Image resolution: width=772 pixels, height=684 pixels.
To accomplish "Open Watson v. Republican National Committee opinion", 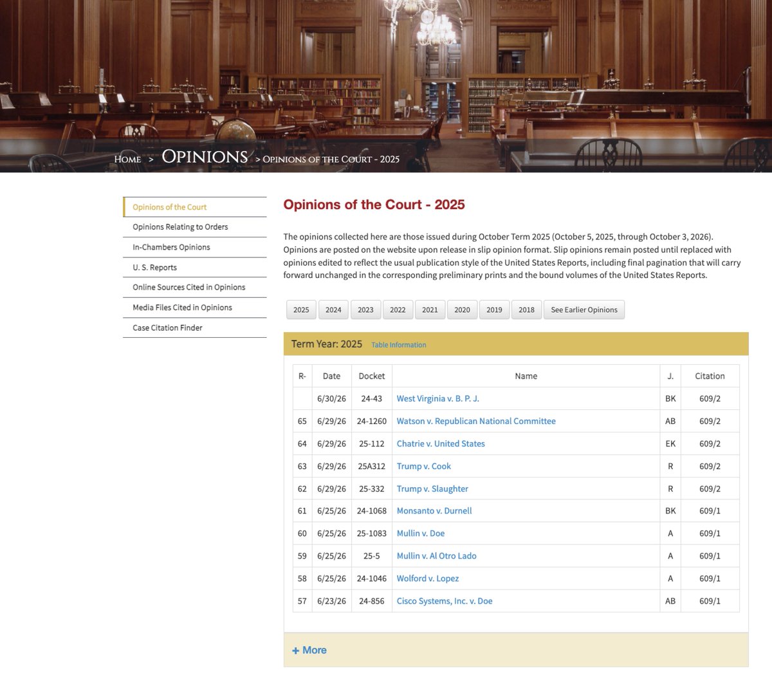I will click(x=476, y=421).
